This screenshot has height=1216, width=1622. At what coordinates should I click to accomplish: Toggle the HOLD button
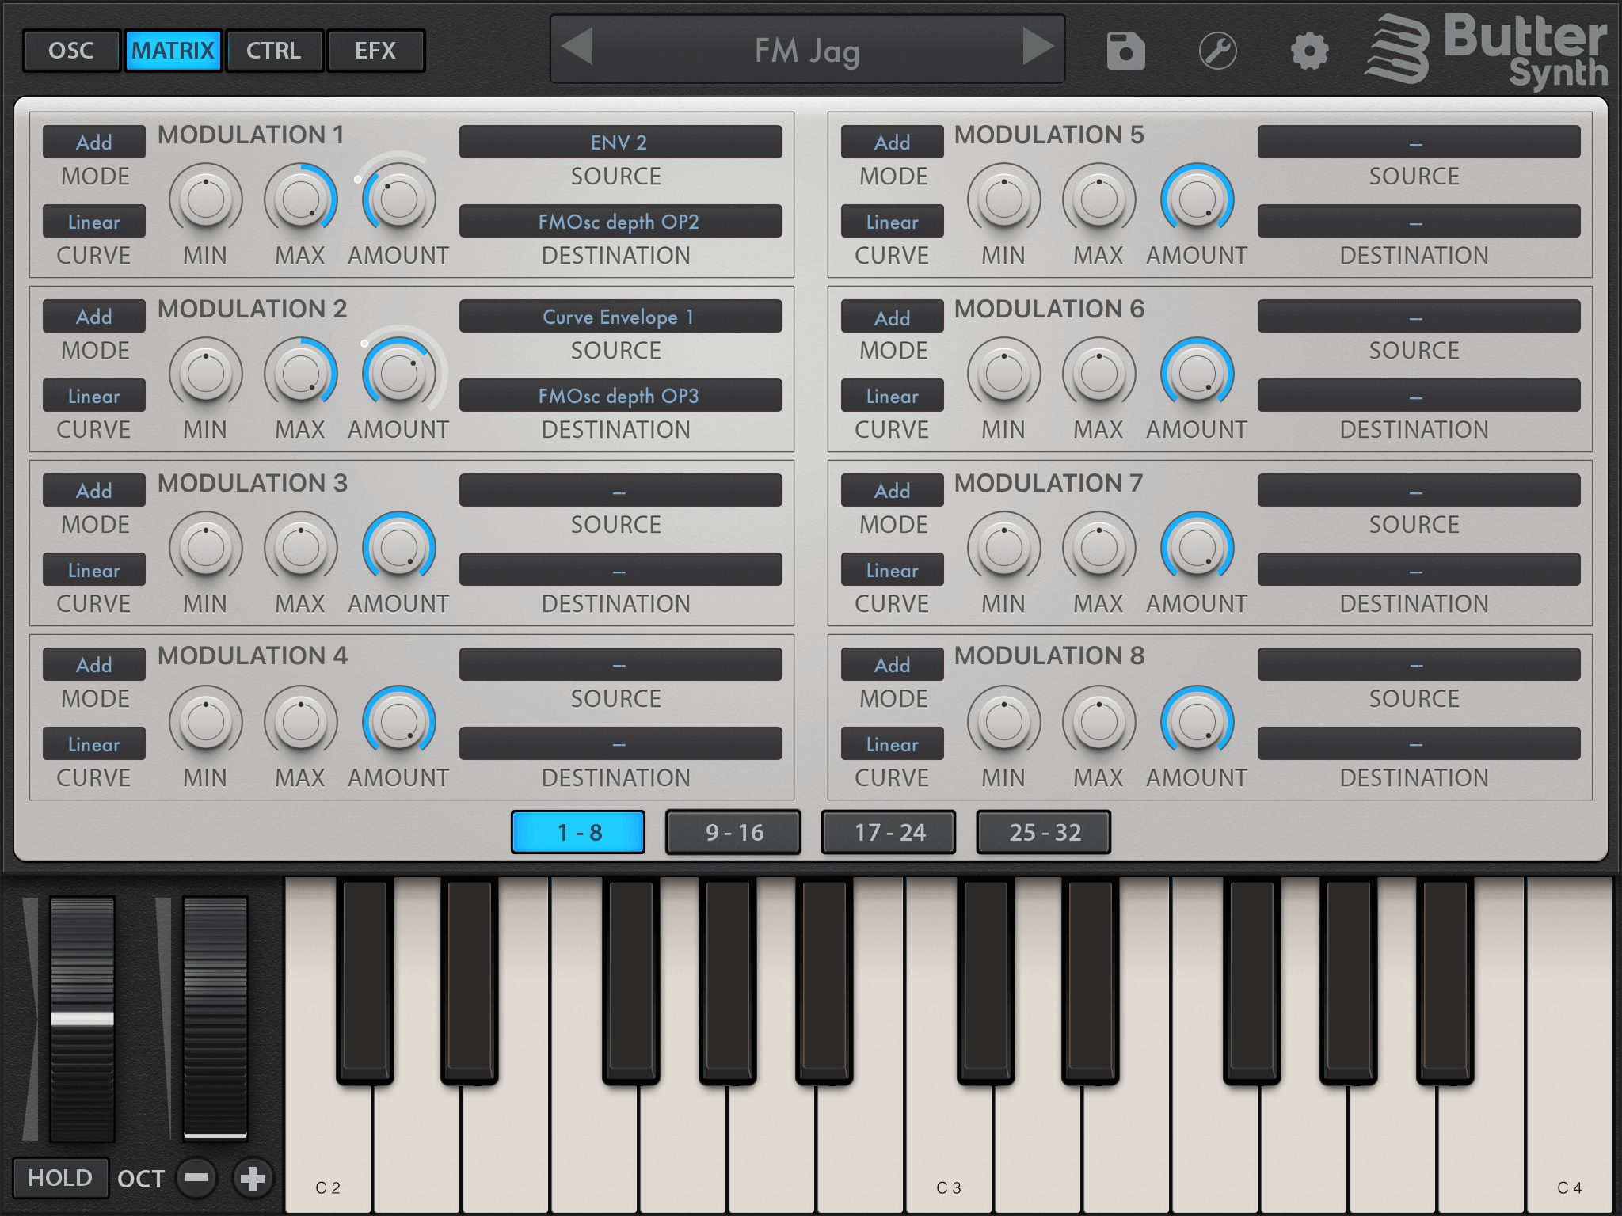tap(60, 1178)
